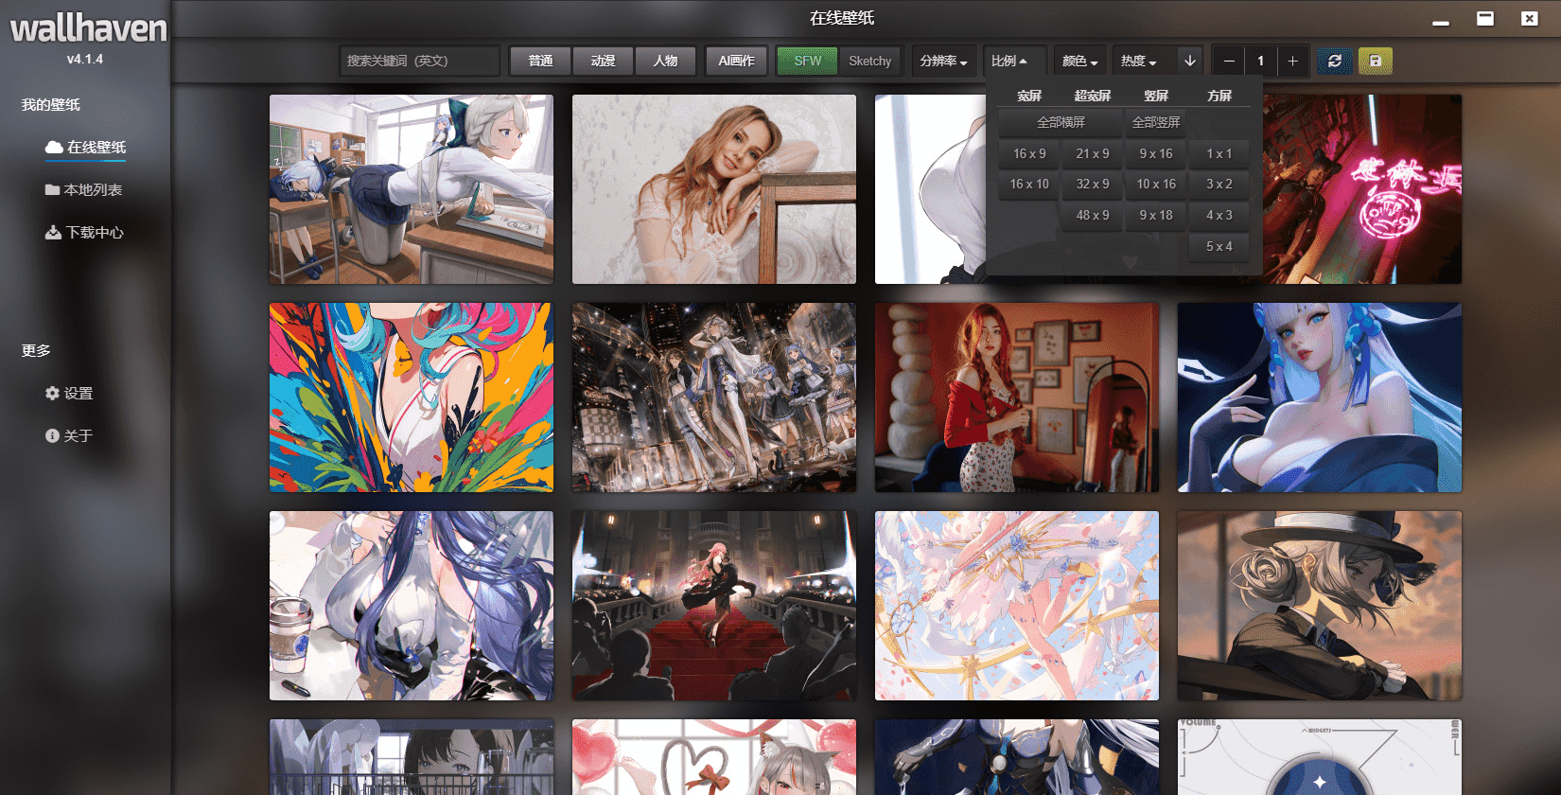The width and height of the screenshot is (1561, 795).
Task: Open the classroom anime girls wallpaper
Action: [x=412, y=189]
